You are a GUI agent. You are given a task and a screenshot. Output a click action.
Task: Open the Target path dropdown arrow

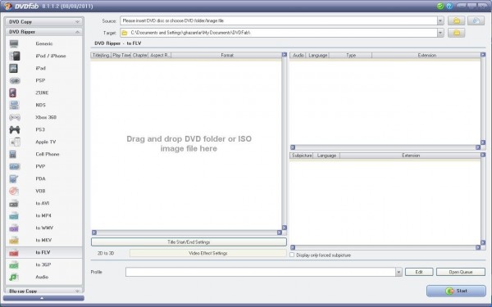(440, 33)
